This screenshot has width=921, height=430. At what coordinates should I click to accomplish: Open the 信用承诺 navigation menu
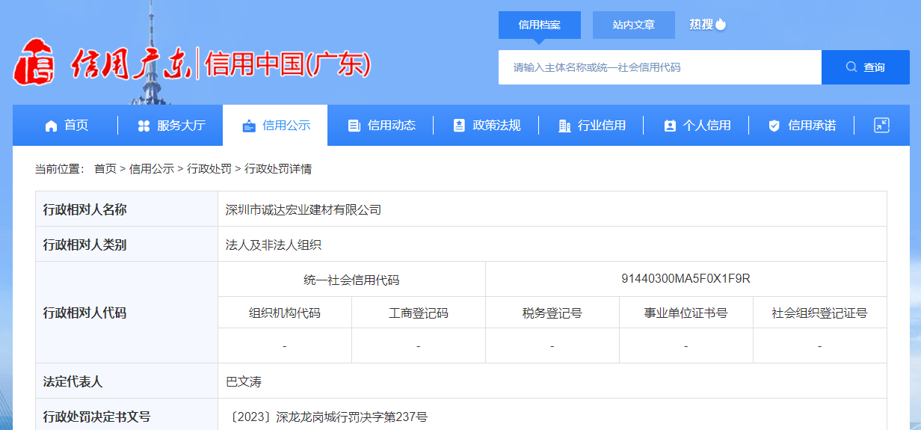(x=801, y=126)
